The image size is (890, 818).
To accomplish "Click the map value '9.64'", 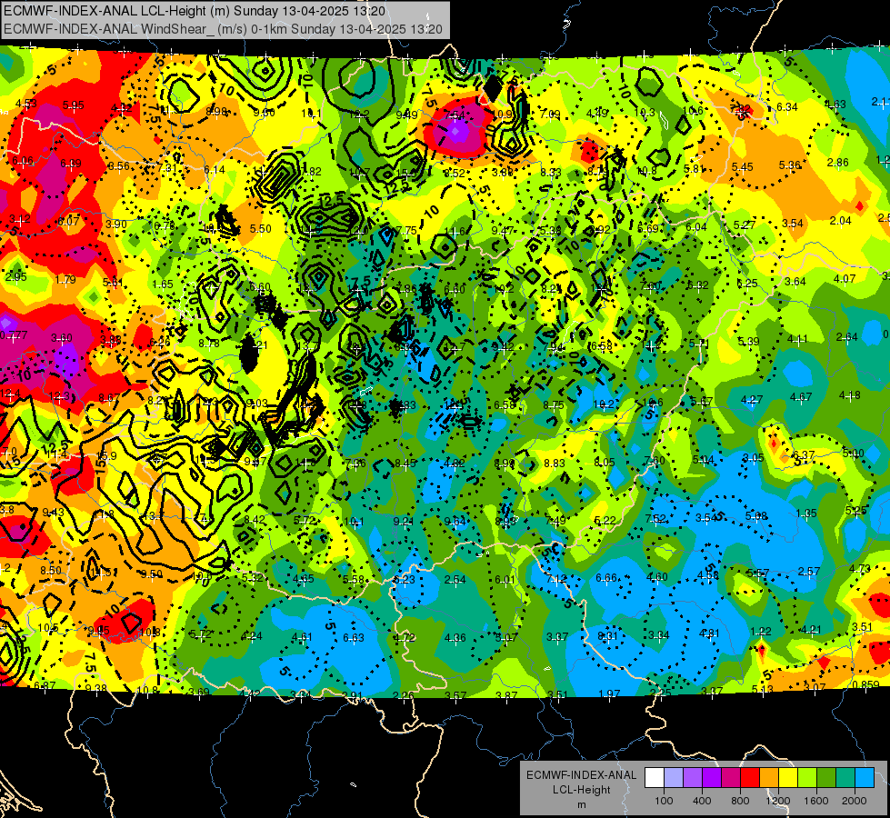I will 455,522.
